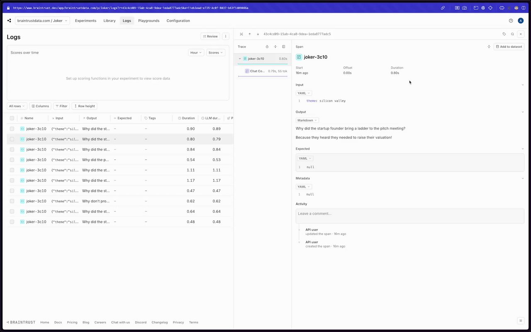The height and width of the screenshot is (332, 531).
Task: Open the Scores dropdown
Action: click(216, 53)
